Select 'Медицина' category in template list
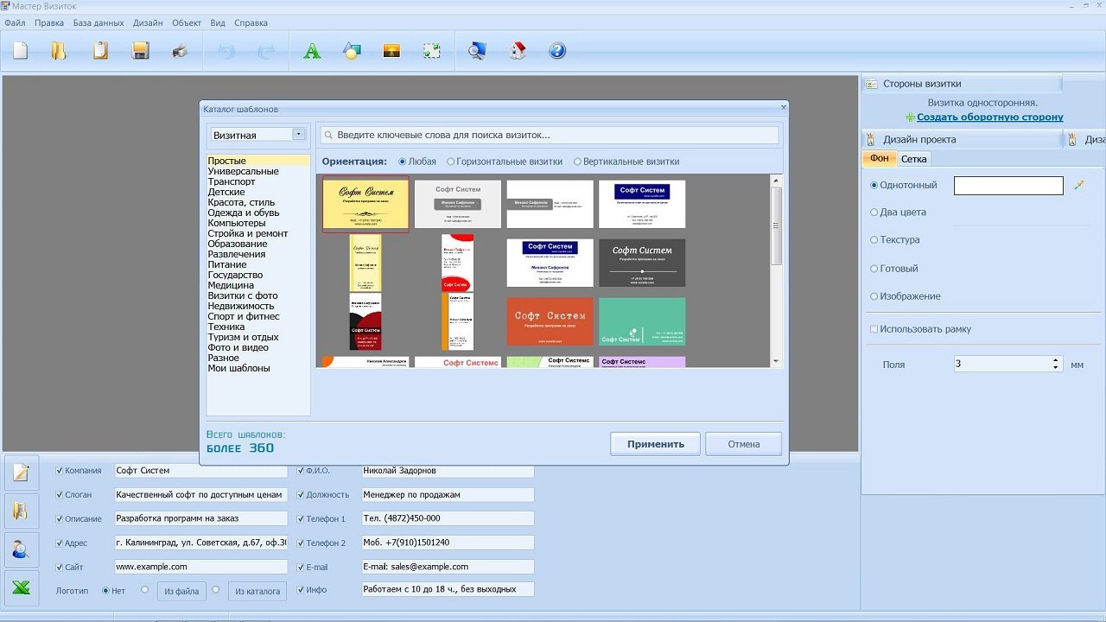1106x622 pixels. click(231, 285)
